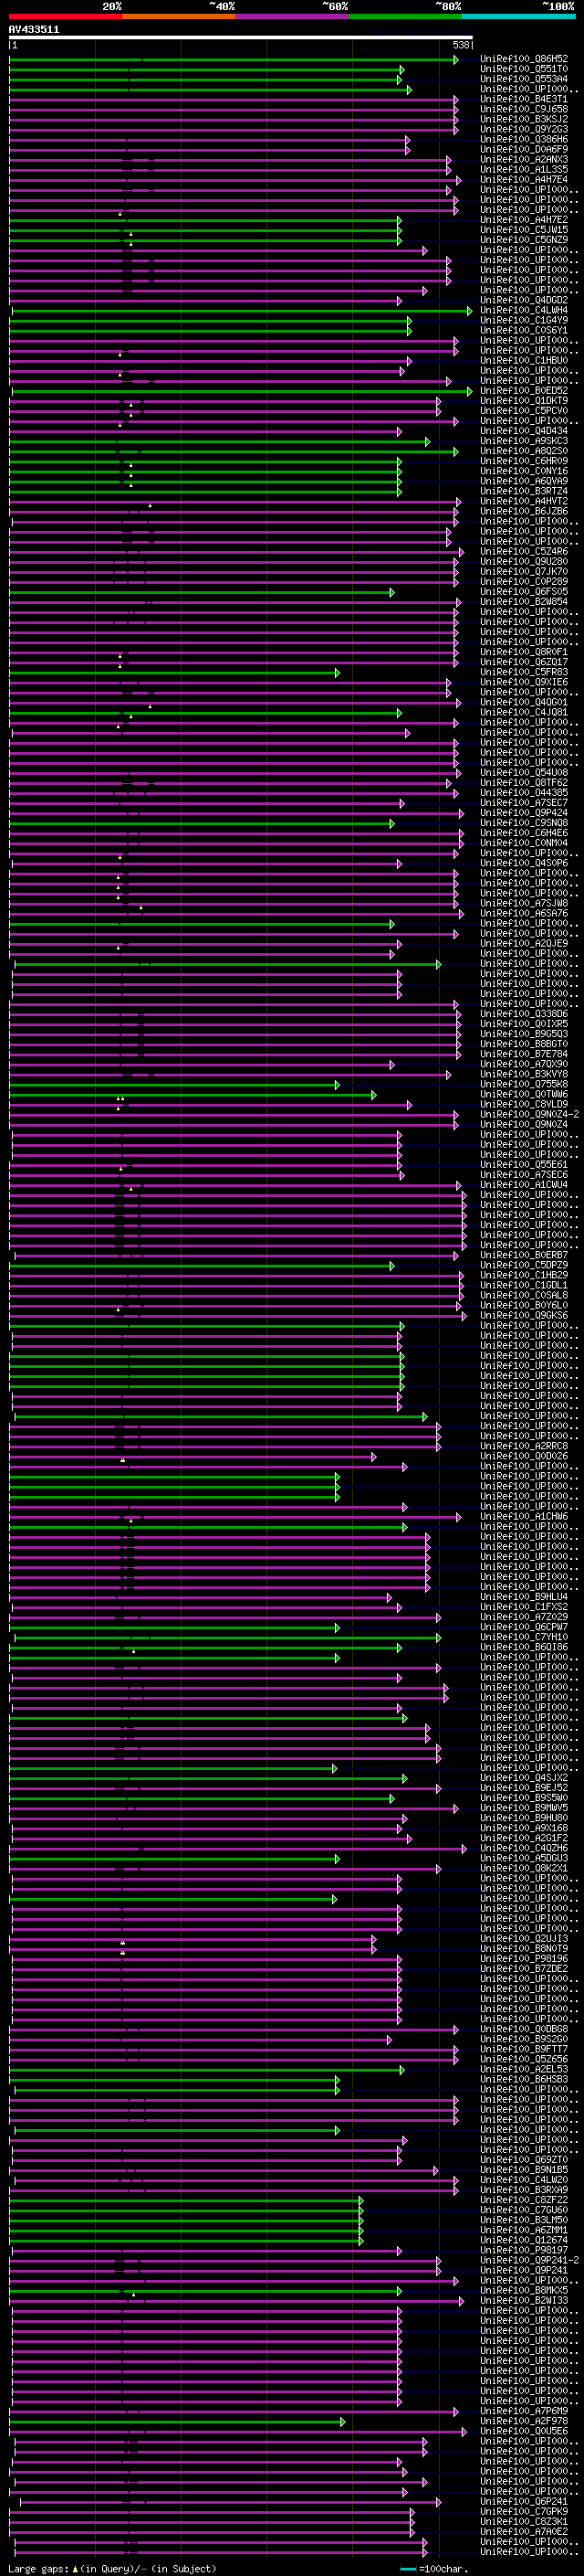The width and height of the screenshot is (584, 2576).
Task: Select the UniRef100_B8BGT0 label
Action: tap(524, 1044)
